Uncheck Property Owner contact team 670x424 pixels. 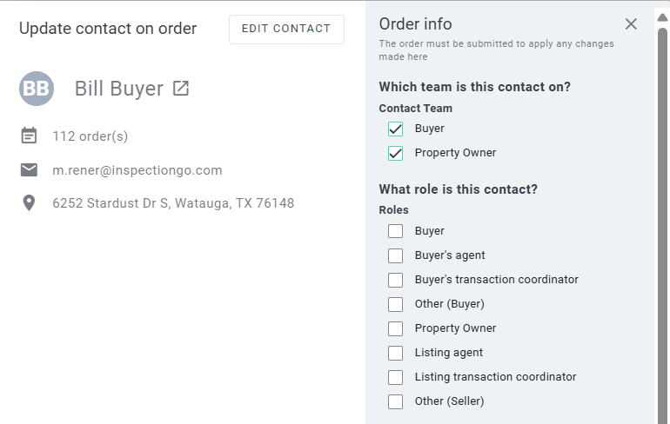pyautogui.click(x=396, y=153)
